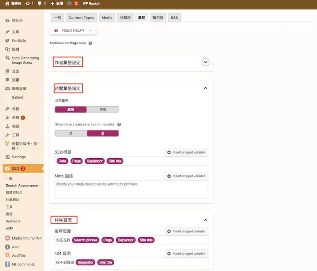Switch to the RSS tab
The height and width of the screenshot is (271, 317).
[x=174, y=17]
